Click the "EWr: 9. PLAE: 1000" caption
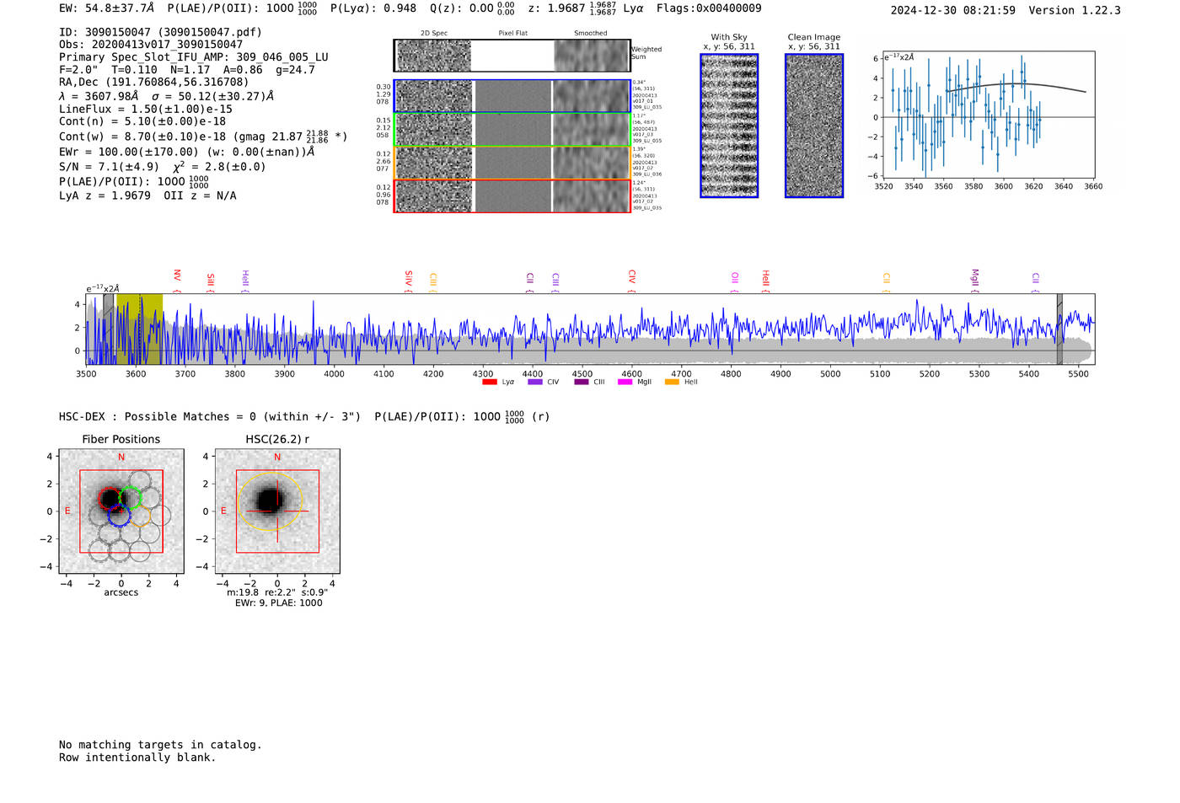The height and width of the screenshot is (803, 1180). point(279,603)
